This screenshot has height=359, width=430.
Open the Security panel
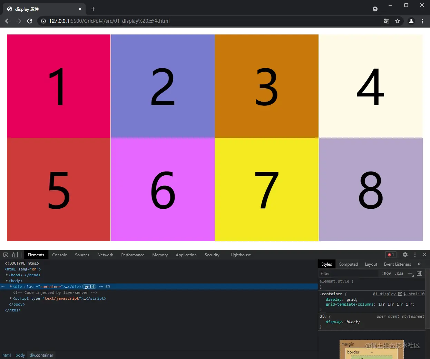click(x=212, y=255)
